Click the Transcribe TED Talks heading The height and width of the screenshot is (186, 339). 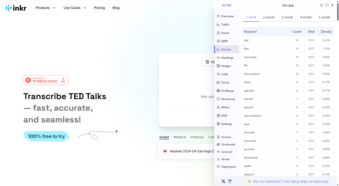(65, 96)
